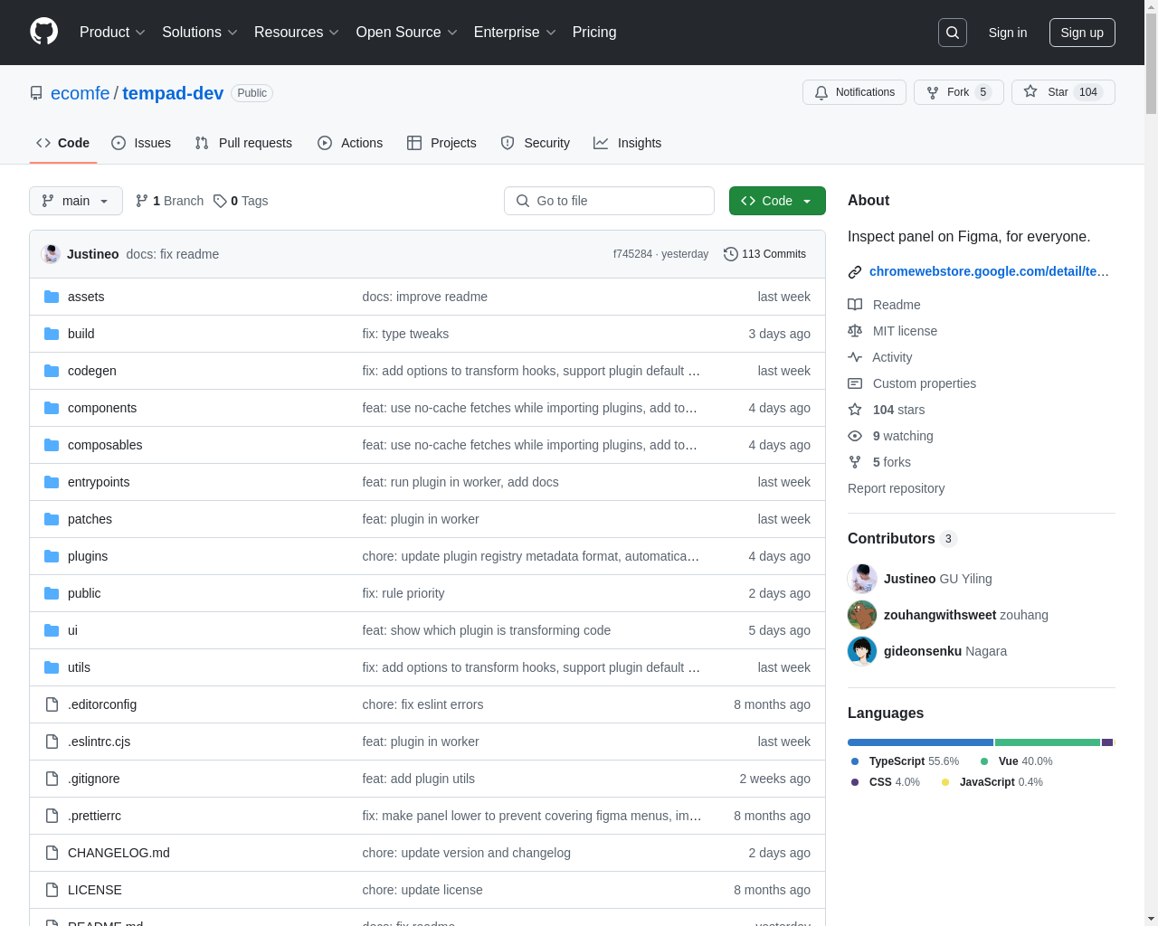Click the tag icon next to Tags
This screenshot has width=1158, height=926.
tap(220, 201)
